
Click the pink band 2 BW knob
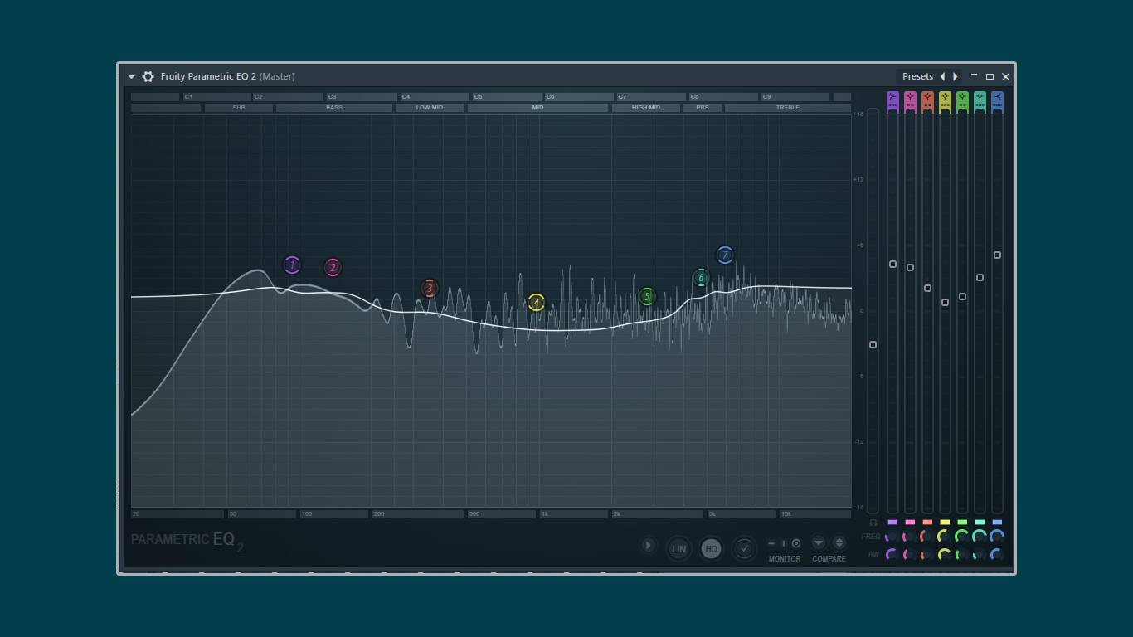click(x=910, y=555)
